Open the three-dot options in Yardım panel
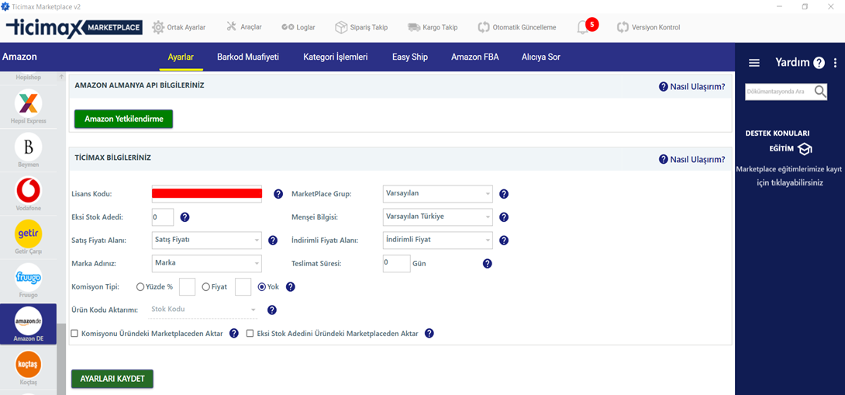The image size is (845, 395). [x=835, y=63]
